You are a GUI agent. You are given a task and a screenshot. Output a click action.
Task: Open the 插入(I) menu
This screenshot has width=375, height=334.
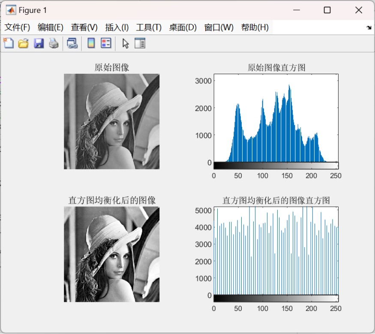[x=117, y=27]
